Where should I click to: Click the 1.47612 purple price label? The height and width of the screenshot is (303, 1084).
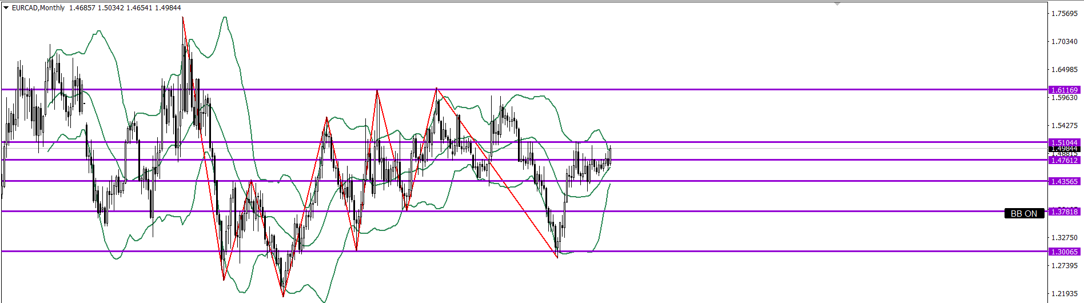coord(1065,161)
